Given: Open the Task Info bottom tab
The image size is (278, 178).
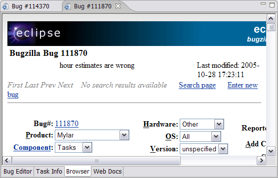Looking at the screenshot, I should [49, 172].
